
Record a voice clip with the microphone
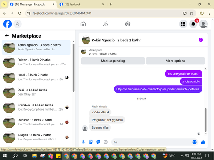coord(83,142)
